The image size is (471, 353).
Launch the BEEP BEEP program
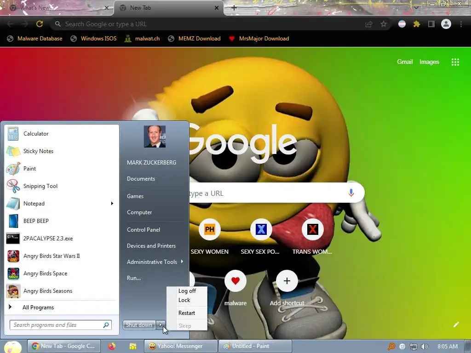(x=62, y=221)
